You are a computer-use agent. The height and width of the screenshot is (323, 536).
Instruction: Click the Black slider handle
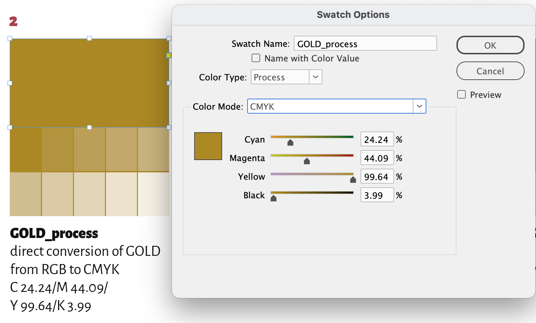[273, 198]
